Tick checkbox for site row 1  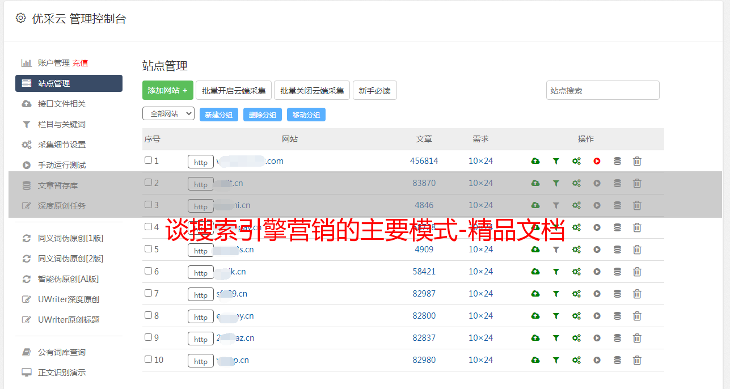click(148, 160)
